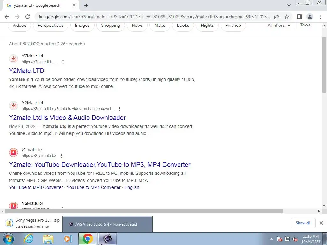This screenshot has height=245, width=327.
Task: Open Chrome's three-dot menu
Action: [x=320, y=17]
